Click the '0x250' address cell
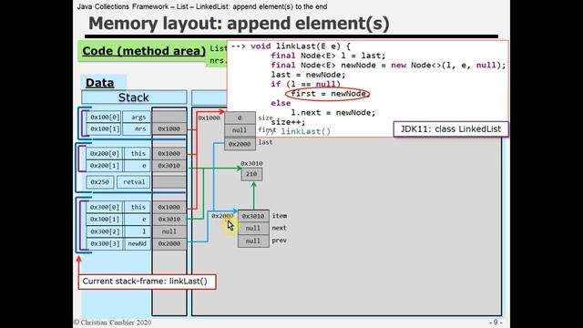This screenshot has height=328, width=583. pos(100,182)
